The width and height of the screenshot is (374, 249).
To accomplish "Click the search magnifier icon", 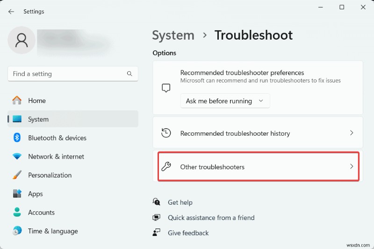I will 129,74.
